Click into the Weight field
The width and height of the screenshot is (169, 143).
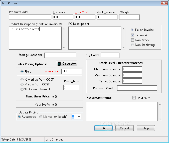click(129, 17)
